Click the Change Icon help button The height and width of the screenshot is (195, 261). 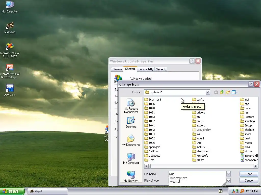click(251, 84)
